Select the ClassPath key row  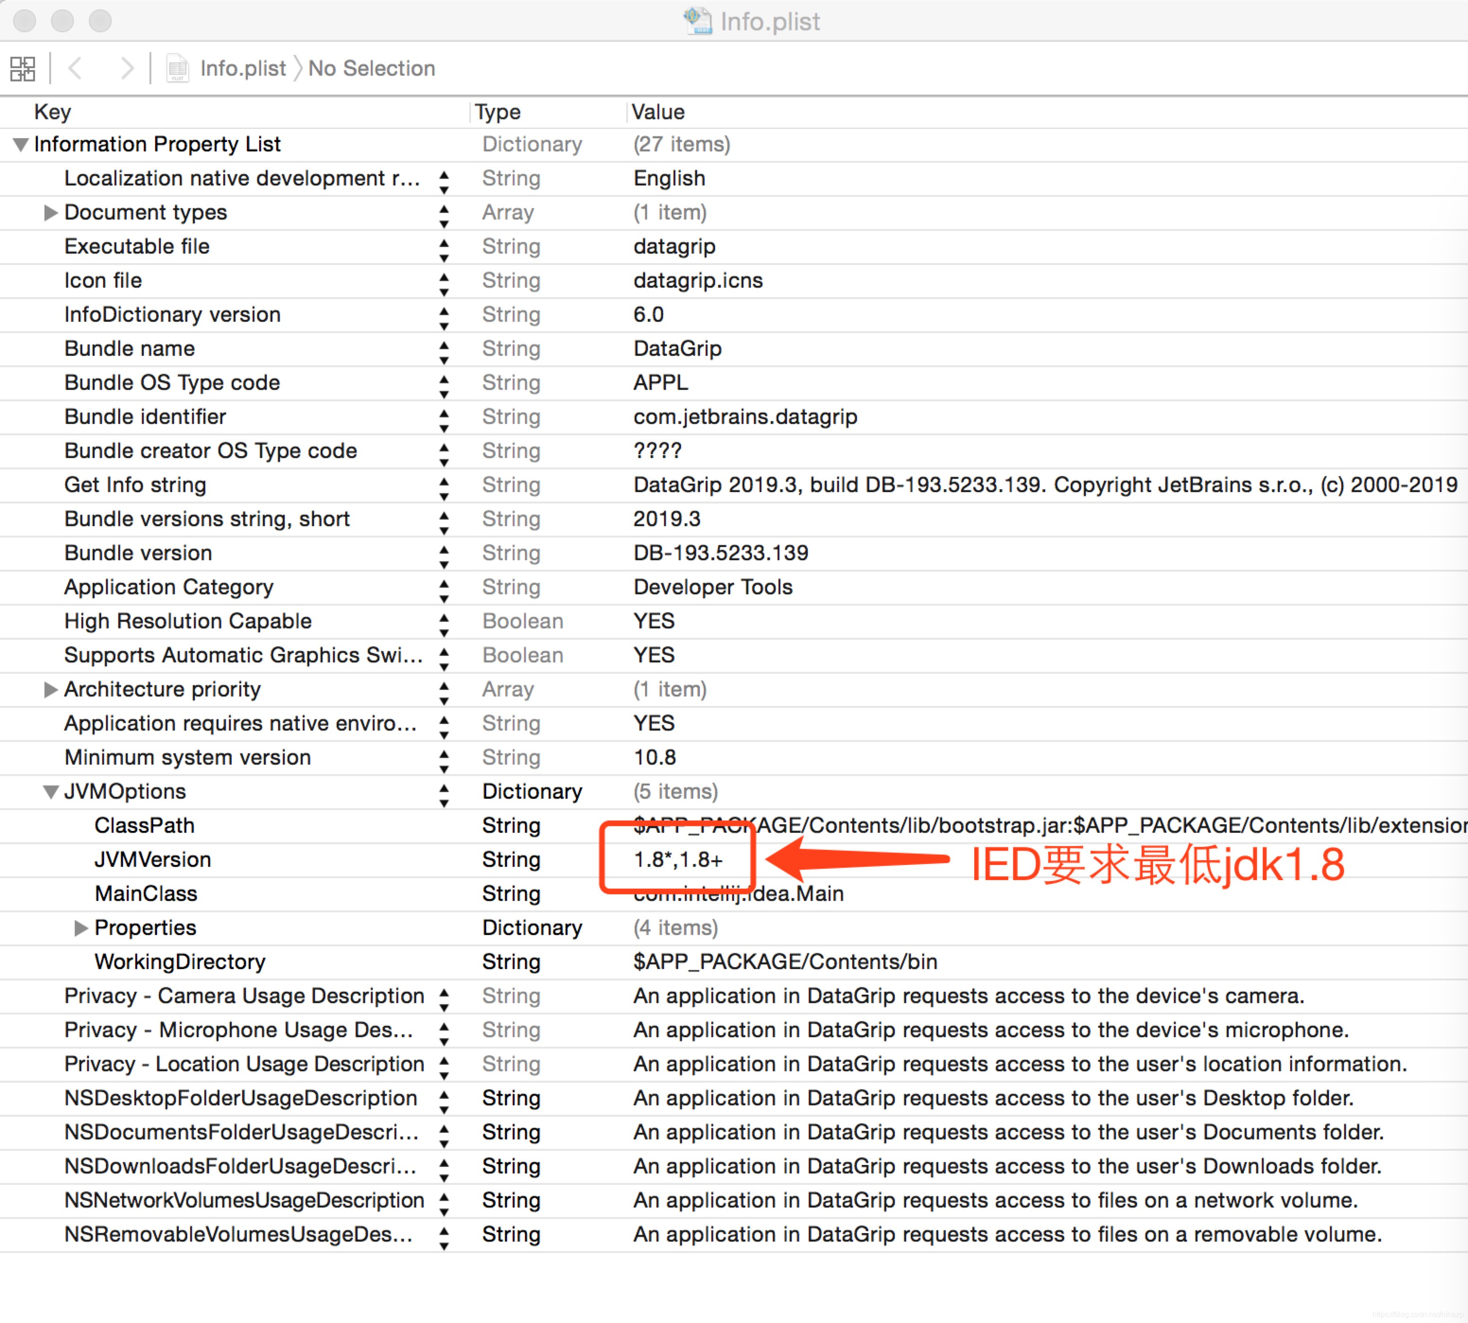click(145, 826)
